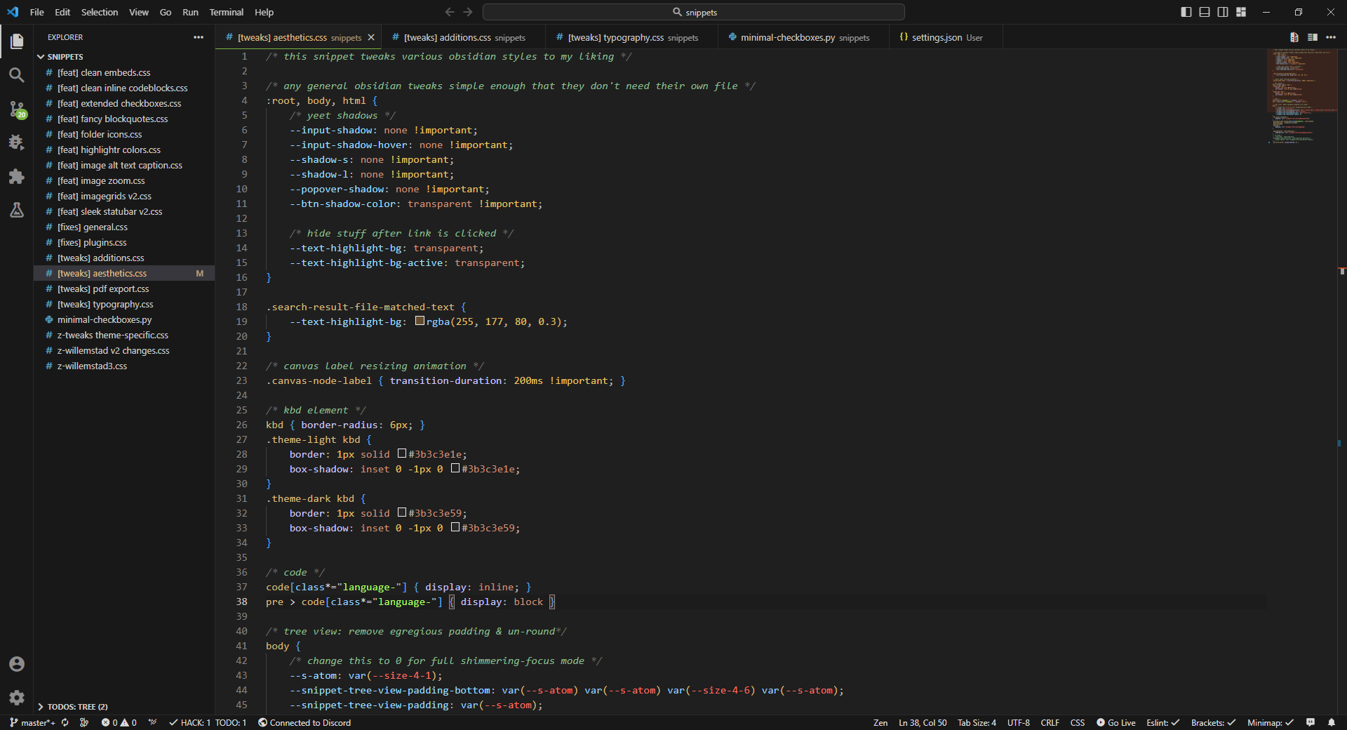The width and height of the screenshot is (1347, 730).
Task: Change Tab Size: 4 indentation setting
Action: [977, 722]
